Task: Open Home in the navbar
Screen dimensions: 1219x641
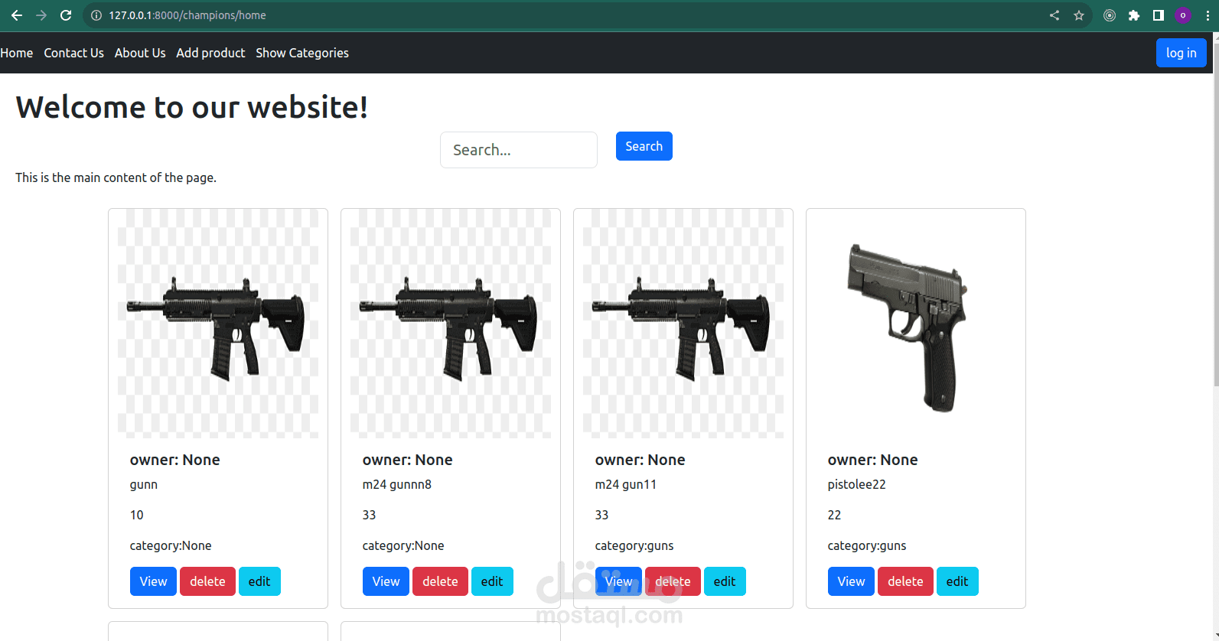Action: click(x=17, y=53)
